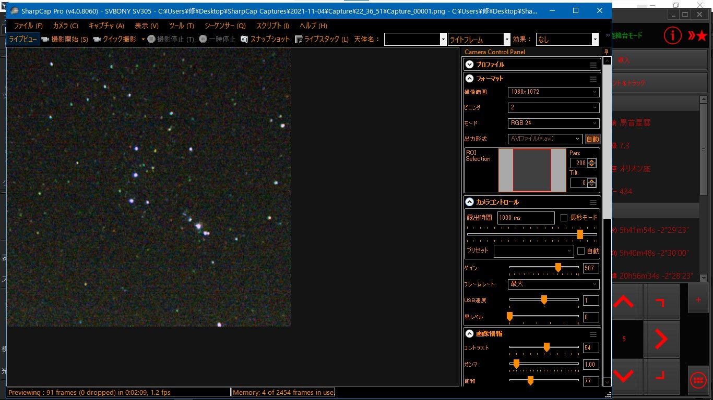This screenshot has width=713, height=400.
Task: Take a snapshot with スナップショット icon
Action: [244, 40]
